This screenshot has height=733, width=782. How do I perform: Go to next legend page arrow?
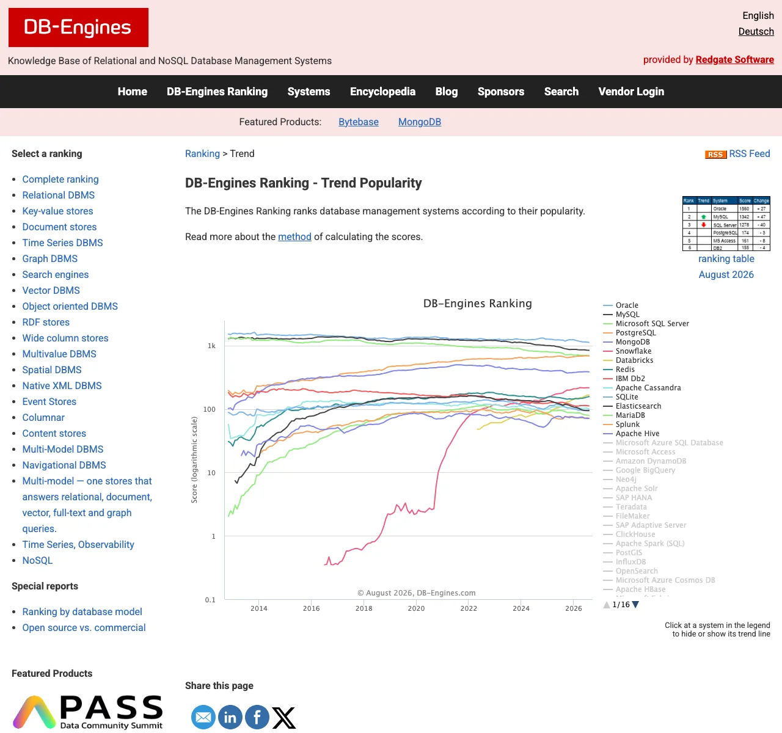(x=635, y=605)
